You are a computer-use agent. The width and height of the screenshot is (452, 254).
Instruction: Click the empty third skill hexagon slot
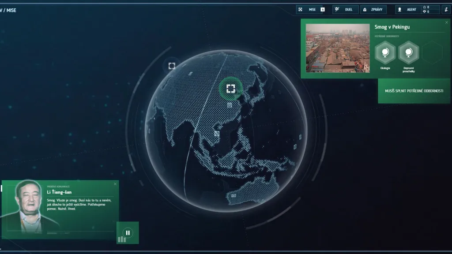432,53
